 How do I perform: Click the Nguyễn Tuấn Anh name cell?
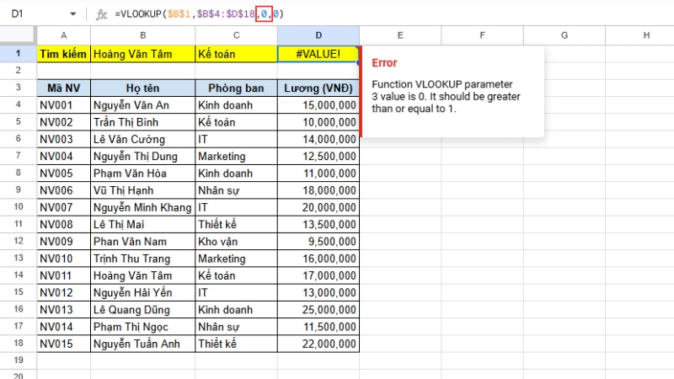142,344
